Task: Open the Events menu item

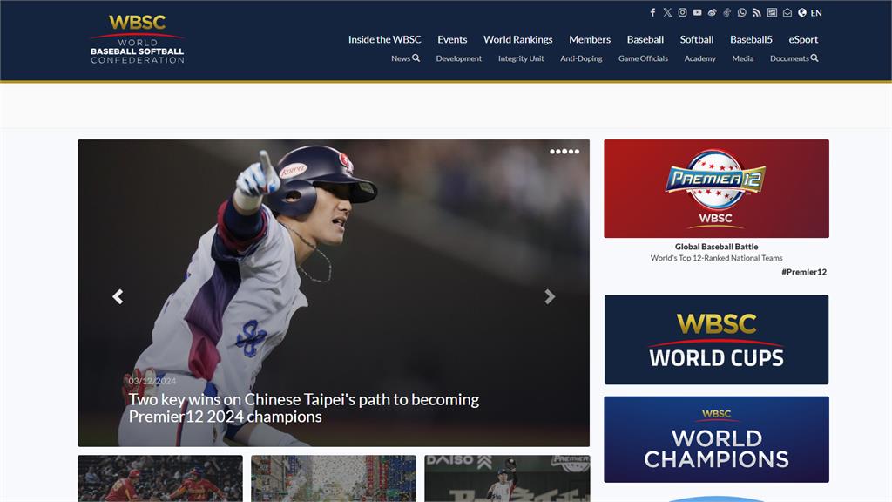Action: click(452, 39)
